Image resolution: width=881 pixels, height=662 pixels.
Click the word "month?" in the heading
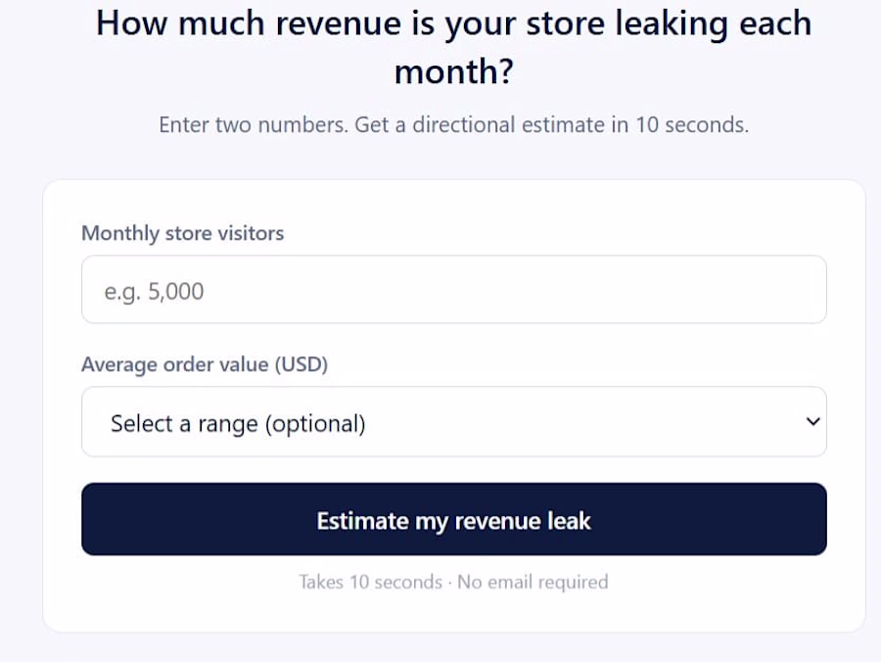coord(453,72)
